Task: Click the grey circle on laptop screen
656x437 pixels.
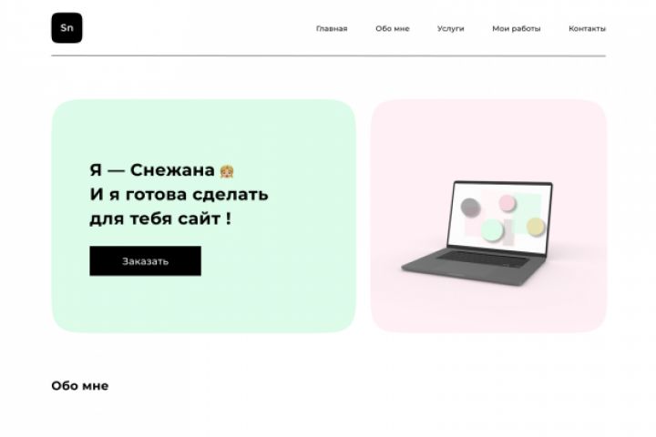Action: pos(470,208)
